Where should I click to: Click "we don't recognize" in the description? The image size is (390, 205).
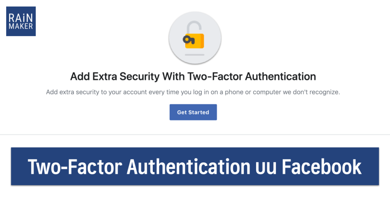point(312,92)
